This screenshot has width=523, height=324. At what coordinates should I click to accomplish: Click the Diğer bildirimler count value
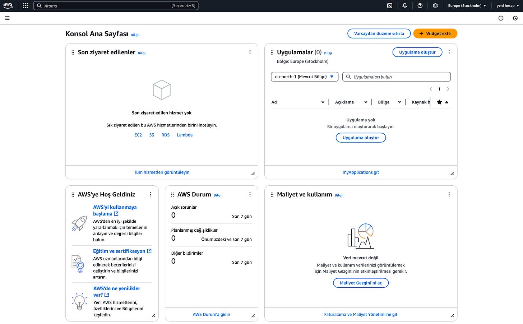pyautogui.click(x=173, y=261)
